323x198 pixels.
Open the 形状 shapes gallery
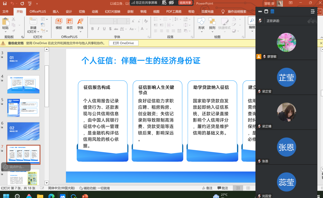click(x=201, y=25)
